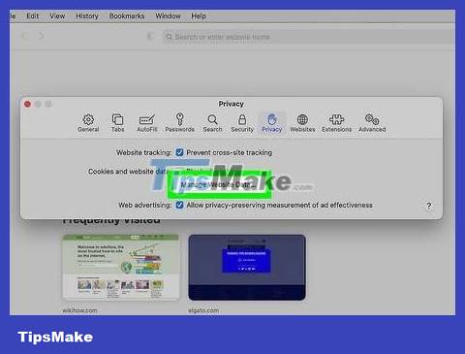Open the Websites preferences pane
This screenshot has width=465, height=354.
coord(302,123)
